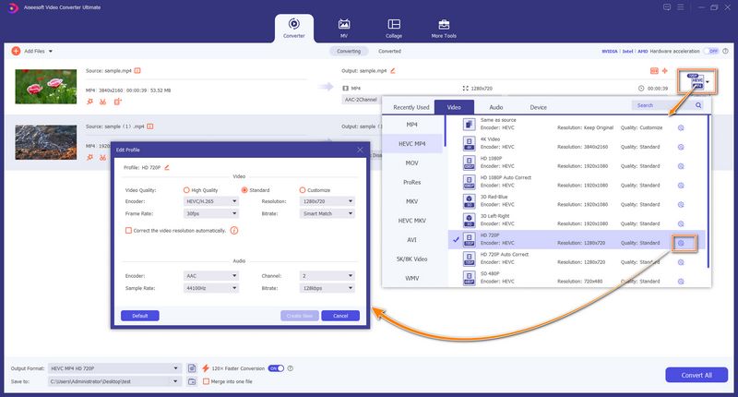Open the cut scissors tool for sample.mp4

click(x=103, y=102)
